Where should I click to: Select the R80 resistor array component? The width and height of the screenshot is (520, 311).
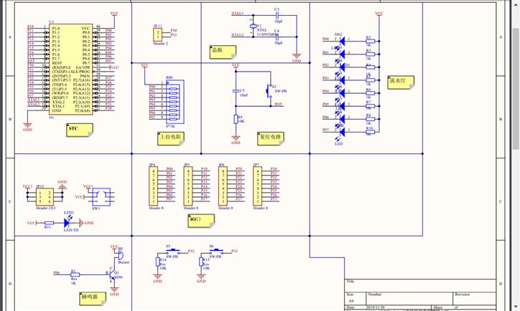tap(173, 100)
